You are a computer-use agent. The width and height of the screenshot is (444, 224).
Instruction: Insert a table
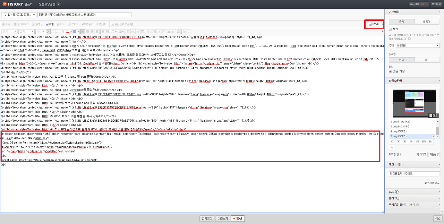(143, 32)
